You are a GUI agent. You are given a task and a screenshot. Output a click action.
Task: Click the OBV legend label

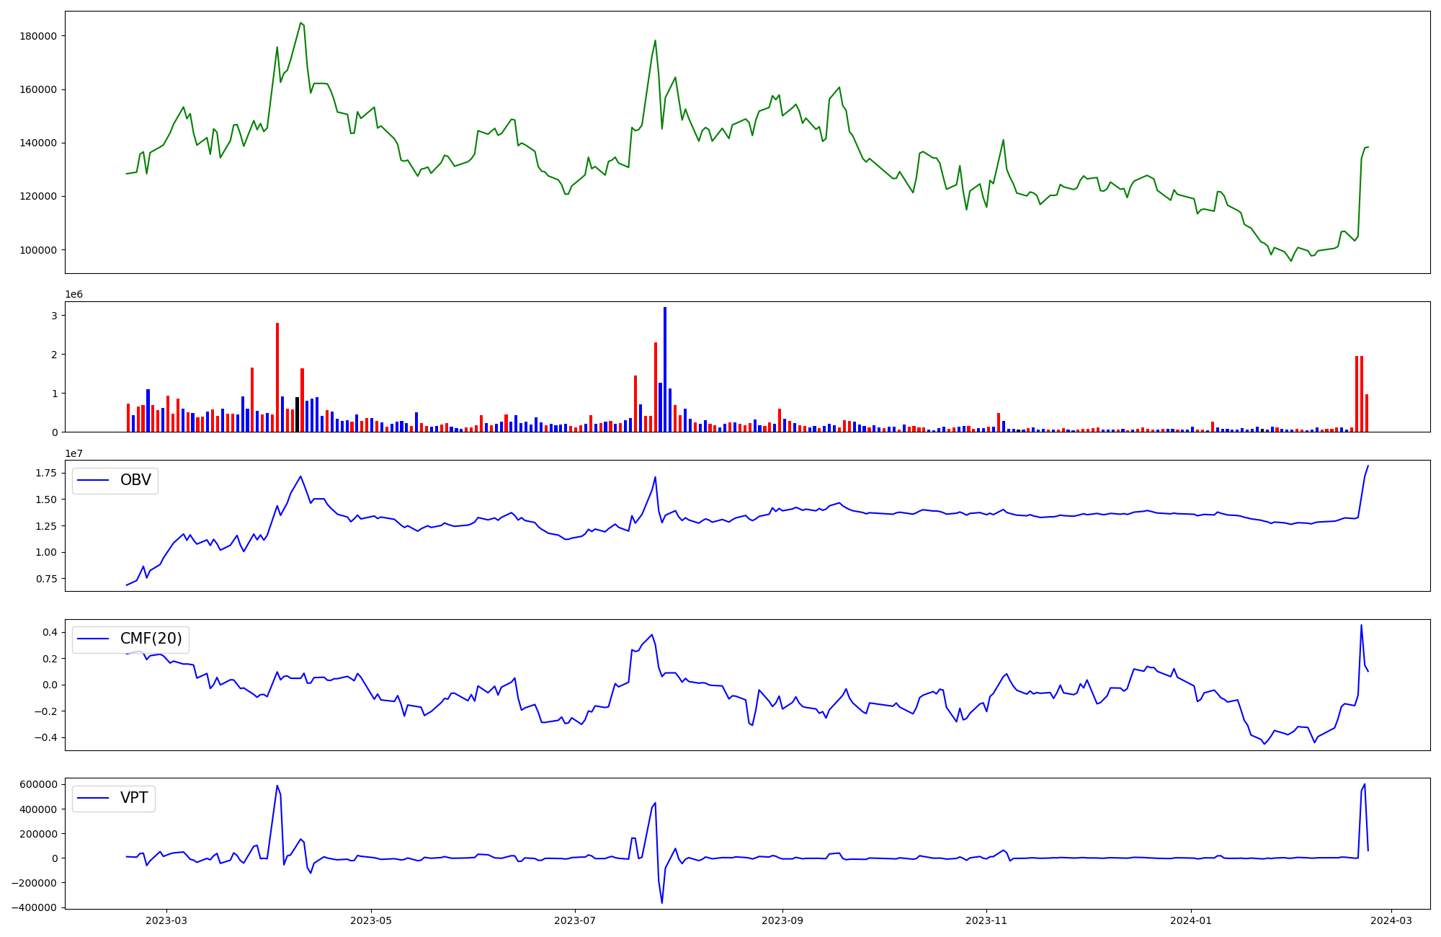135,481
